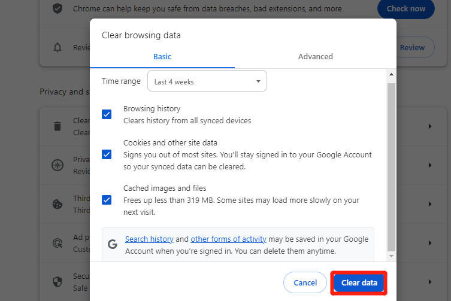Open the Time range dropdown
The height and width of the screenshot is (301, 451).
pos(207,81)
